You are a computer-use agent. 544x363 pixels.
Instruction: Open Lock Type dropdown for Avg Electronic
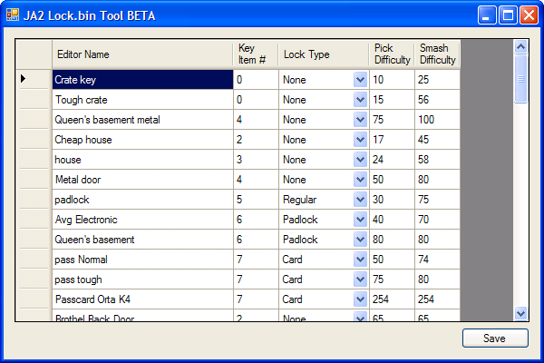360,220
